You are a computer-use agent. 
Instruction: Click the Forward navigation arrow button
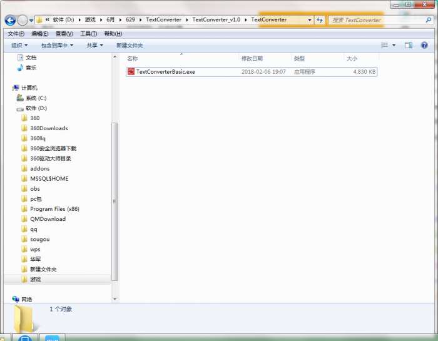[23, 20]
